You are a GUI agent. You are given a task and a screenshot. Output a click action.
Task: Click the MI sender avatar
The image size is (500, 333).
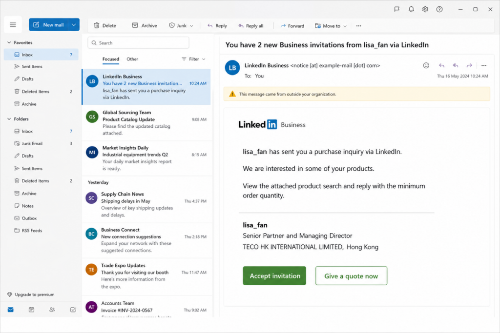92,152
